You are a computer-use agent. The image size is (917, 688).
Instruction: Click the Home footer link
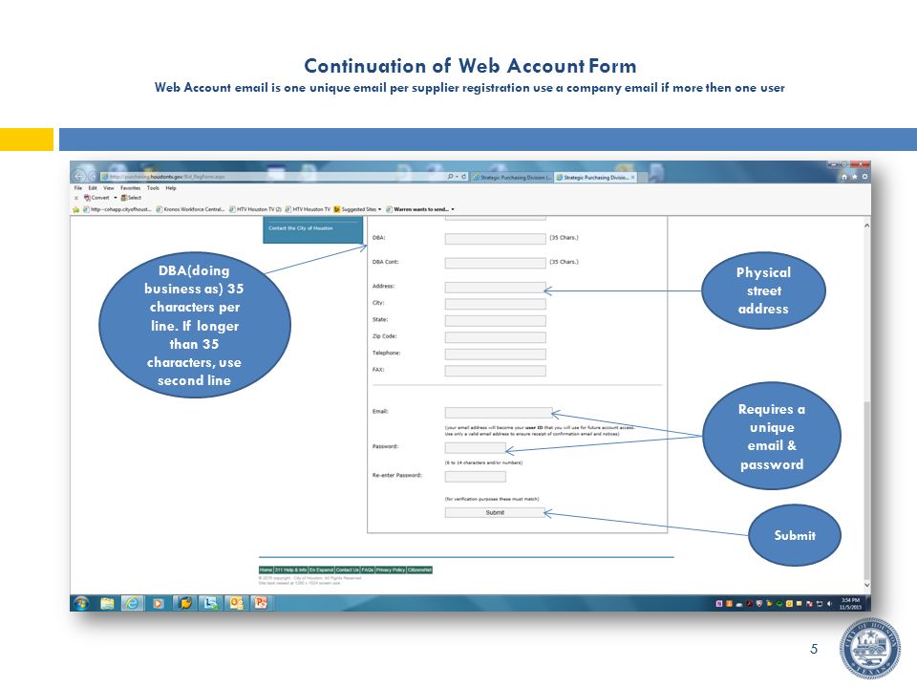coord(267,570)
